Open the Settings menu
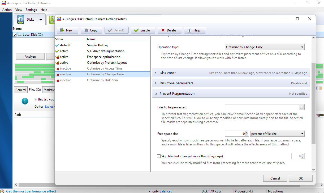This screenshot has width=324, height=193. coord(31,10)
